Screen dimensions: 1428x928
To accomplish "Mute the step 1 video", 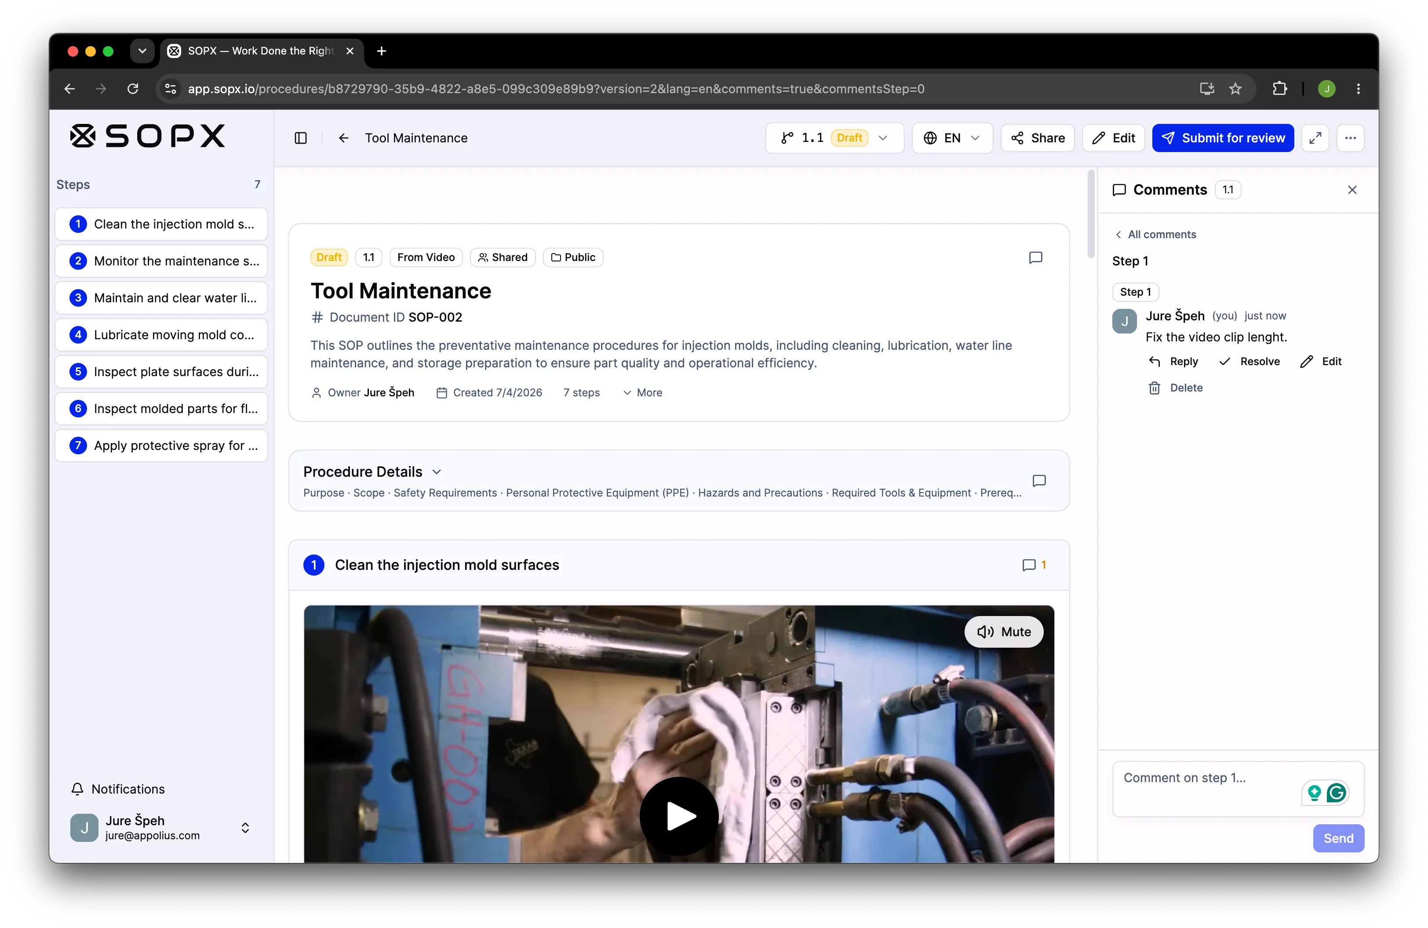I will [1004, 632].
